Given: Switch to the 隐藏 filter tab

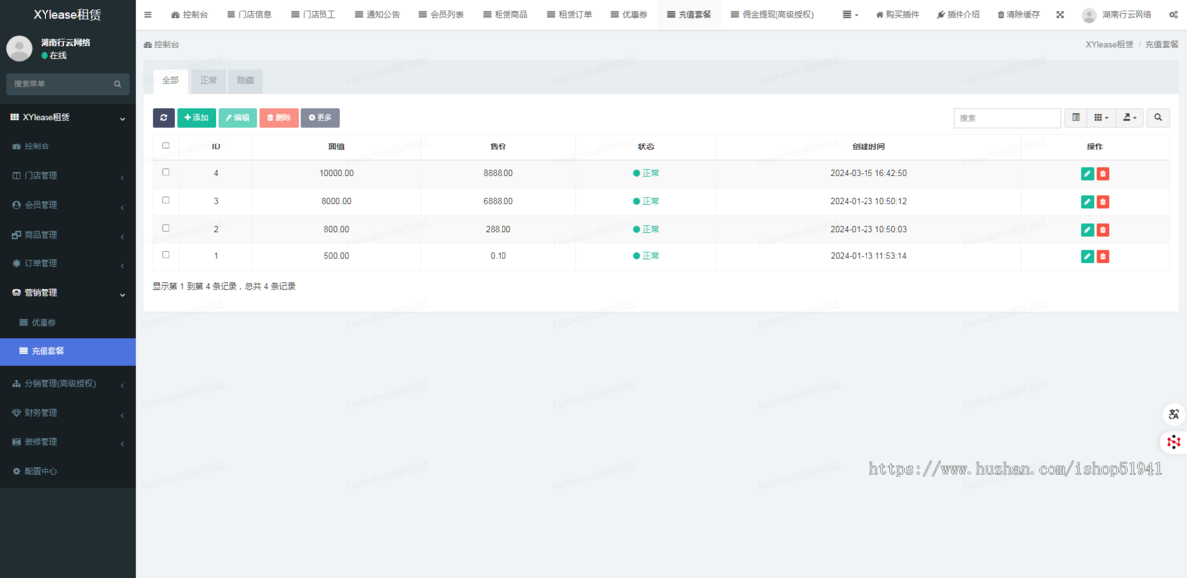Looking at the screenshot, I should tap(245, 81).
